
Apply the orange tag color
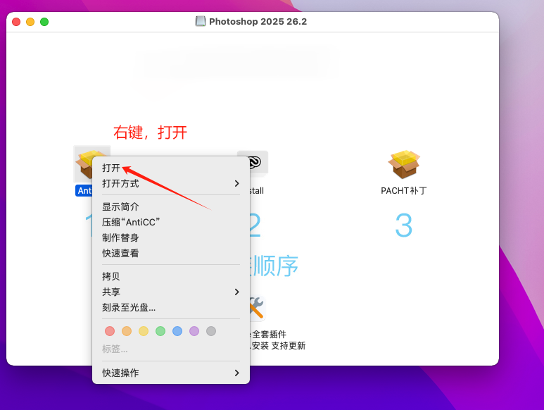(127, 331)
